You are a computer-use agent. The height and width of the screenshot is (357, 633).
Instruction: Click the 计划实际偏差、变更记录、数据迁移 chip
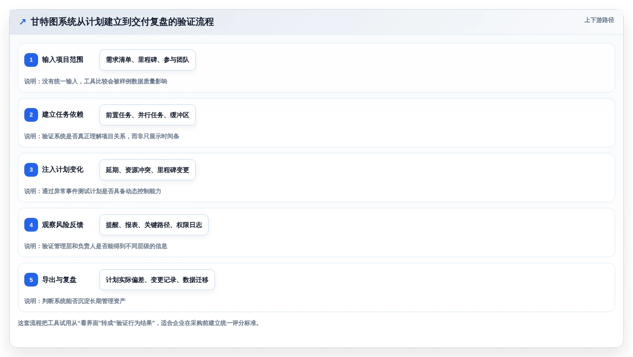point(157,280)
